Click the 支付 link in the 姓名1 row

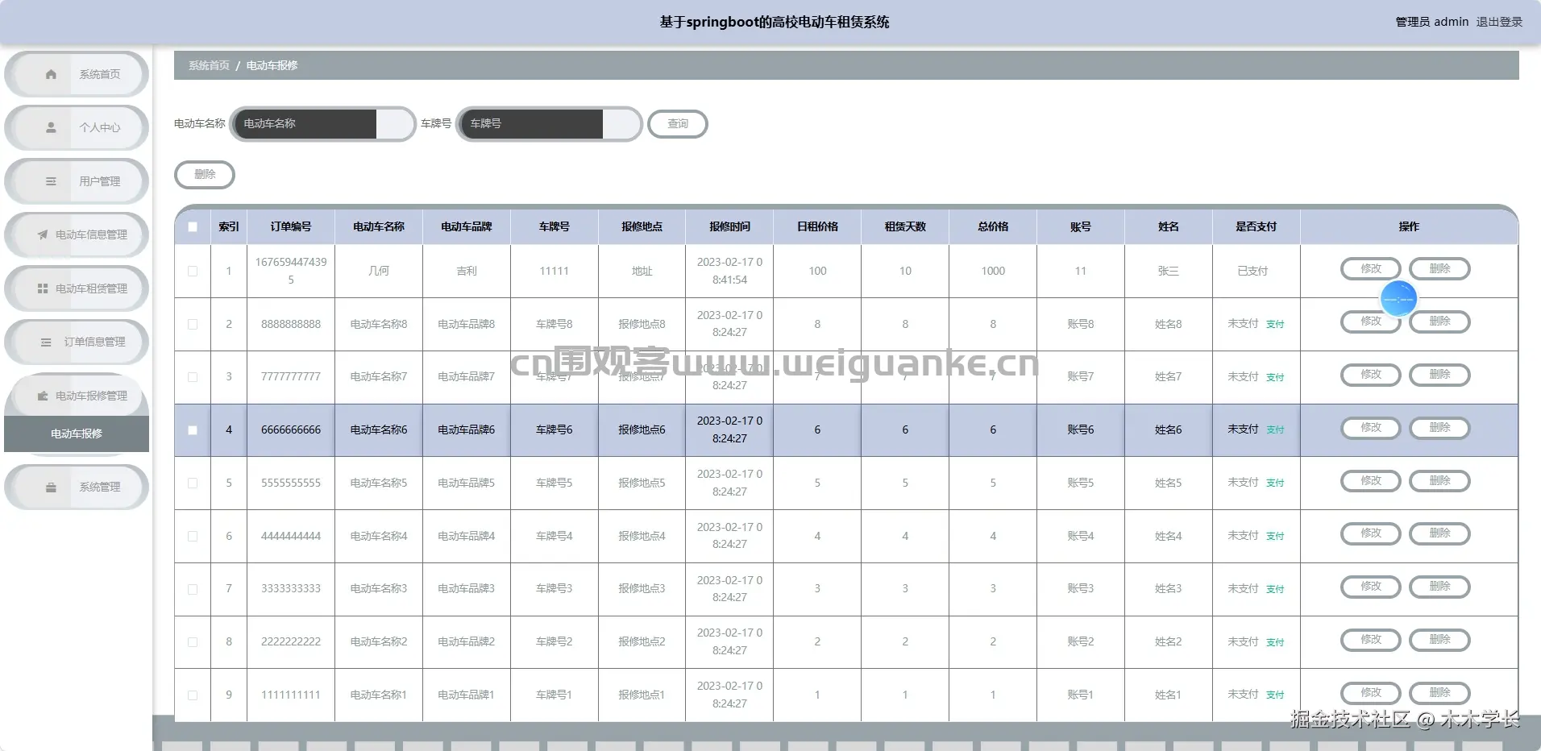1275,695
